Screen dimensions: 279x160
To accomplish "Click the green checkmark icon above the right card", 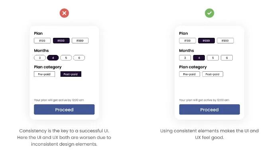I will 209,13.
